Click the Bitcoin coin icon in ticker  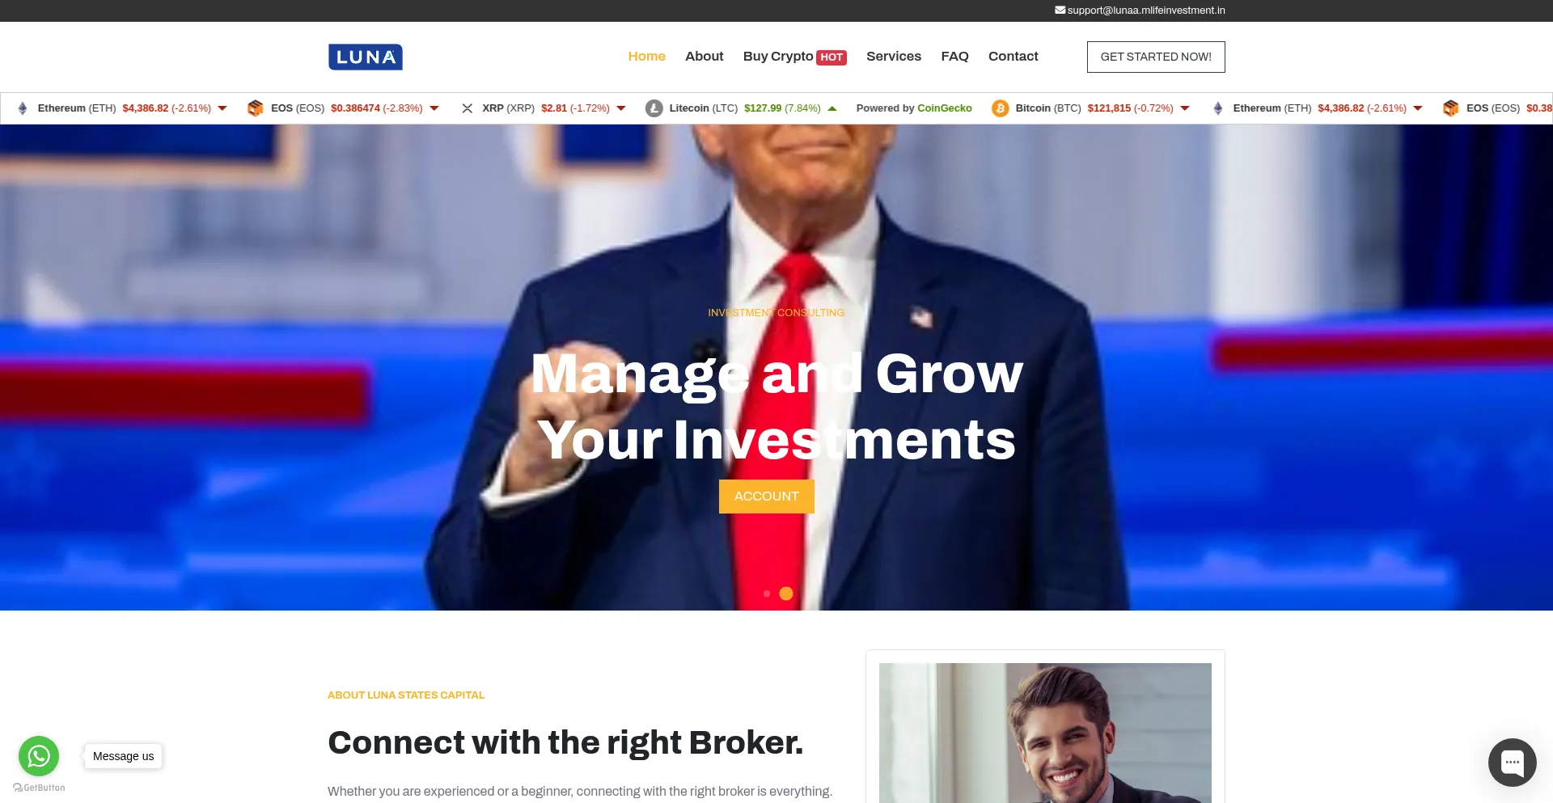1001,108
